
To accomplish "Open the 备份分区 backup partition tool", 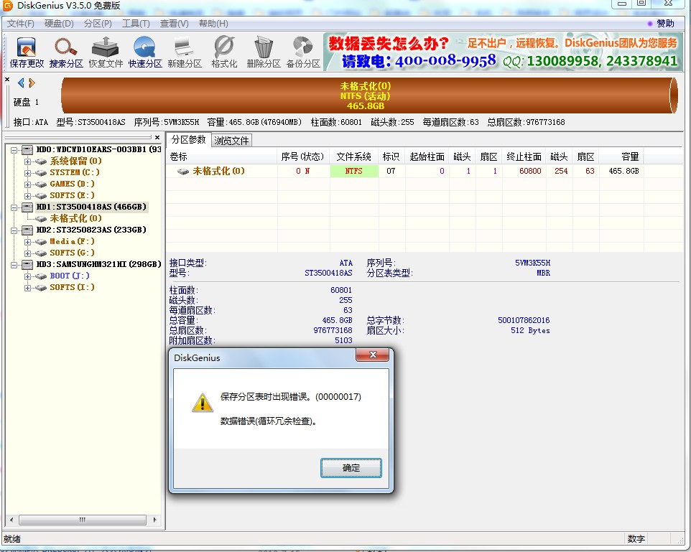I will 303,52.
